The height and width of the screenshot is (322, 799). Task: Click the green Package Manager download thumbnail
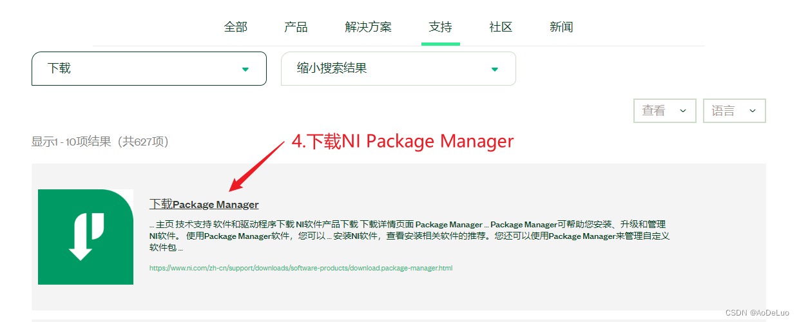[x=86, y=237]
